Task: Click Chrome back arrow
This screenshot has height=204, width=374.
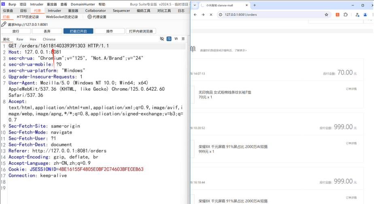Action: click(x=195, y=15)
